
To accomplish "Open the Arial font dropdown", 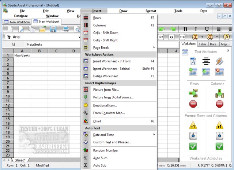I will coord(79,37).
